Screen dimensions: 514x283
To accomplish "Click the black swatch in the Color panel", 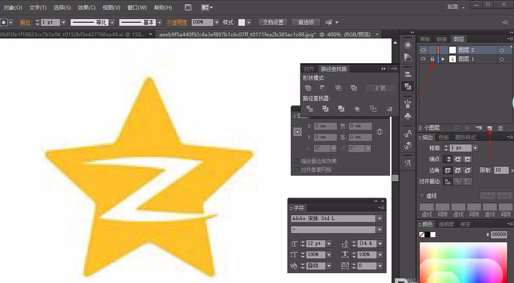I will click(428, 235).
